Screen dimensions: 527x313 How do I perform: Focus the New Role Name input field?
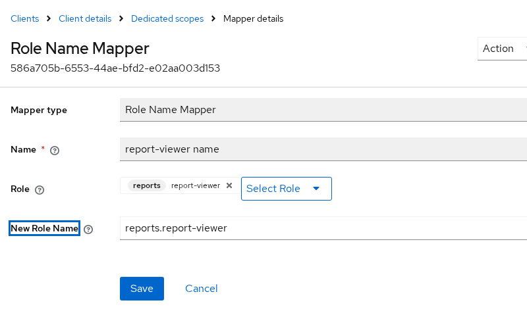point(323,228)
